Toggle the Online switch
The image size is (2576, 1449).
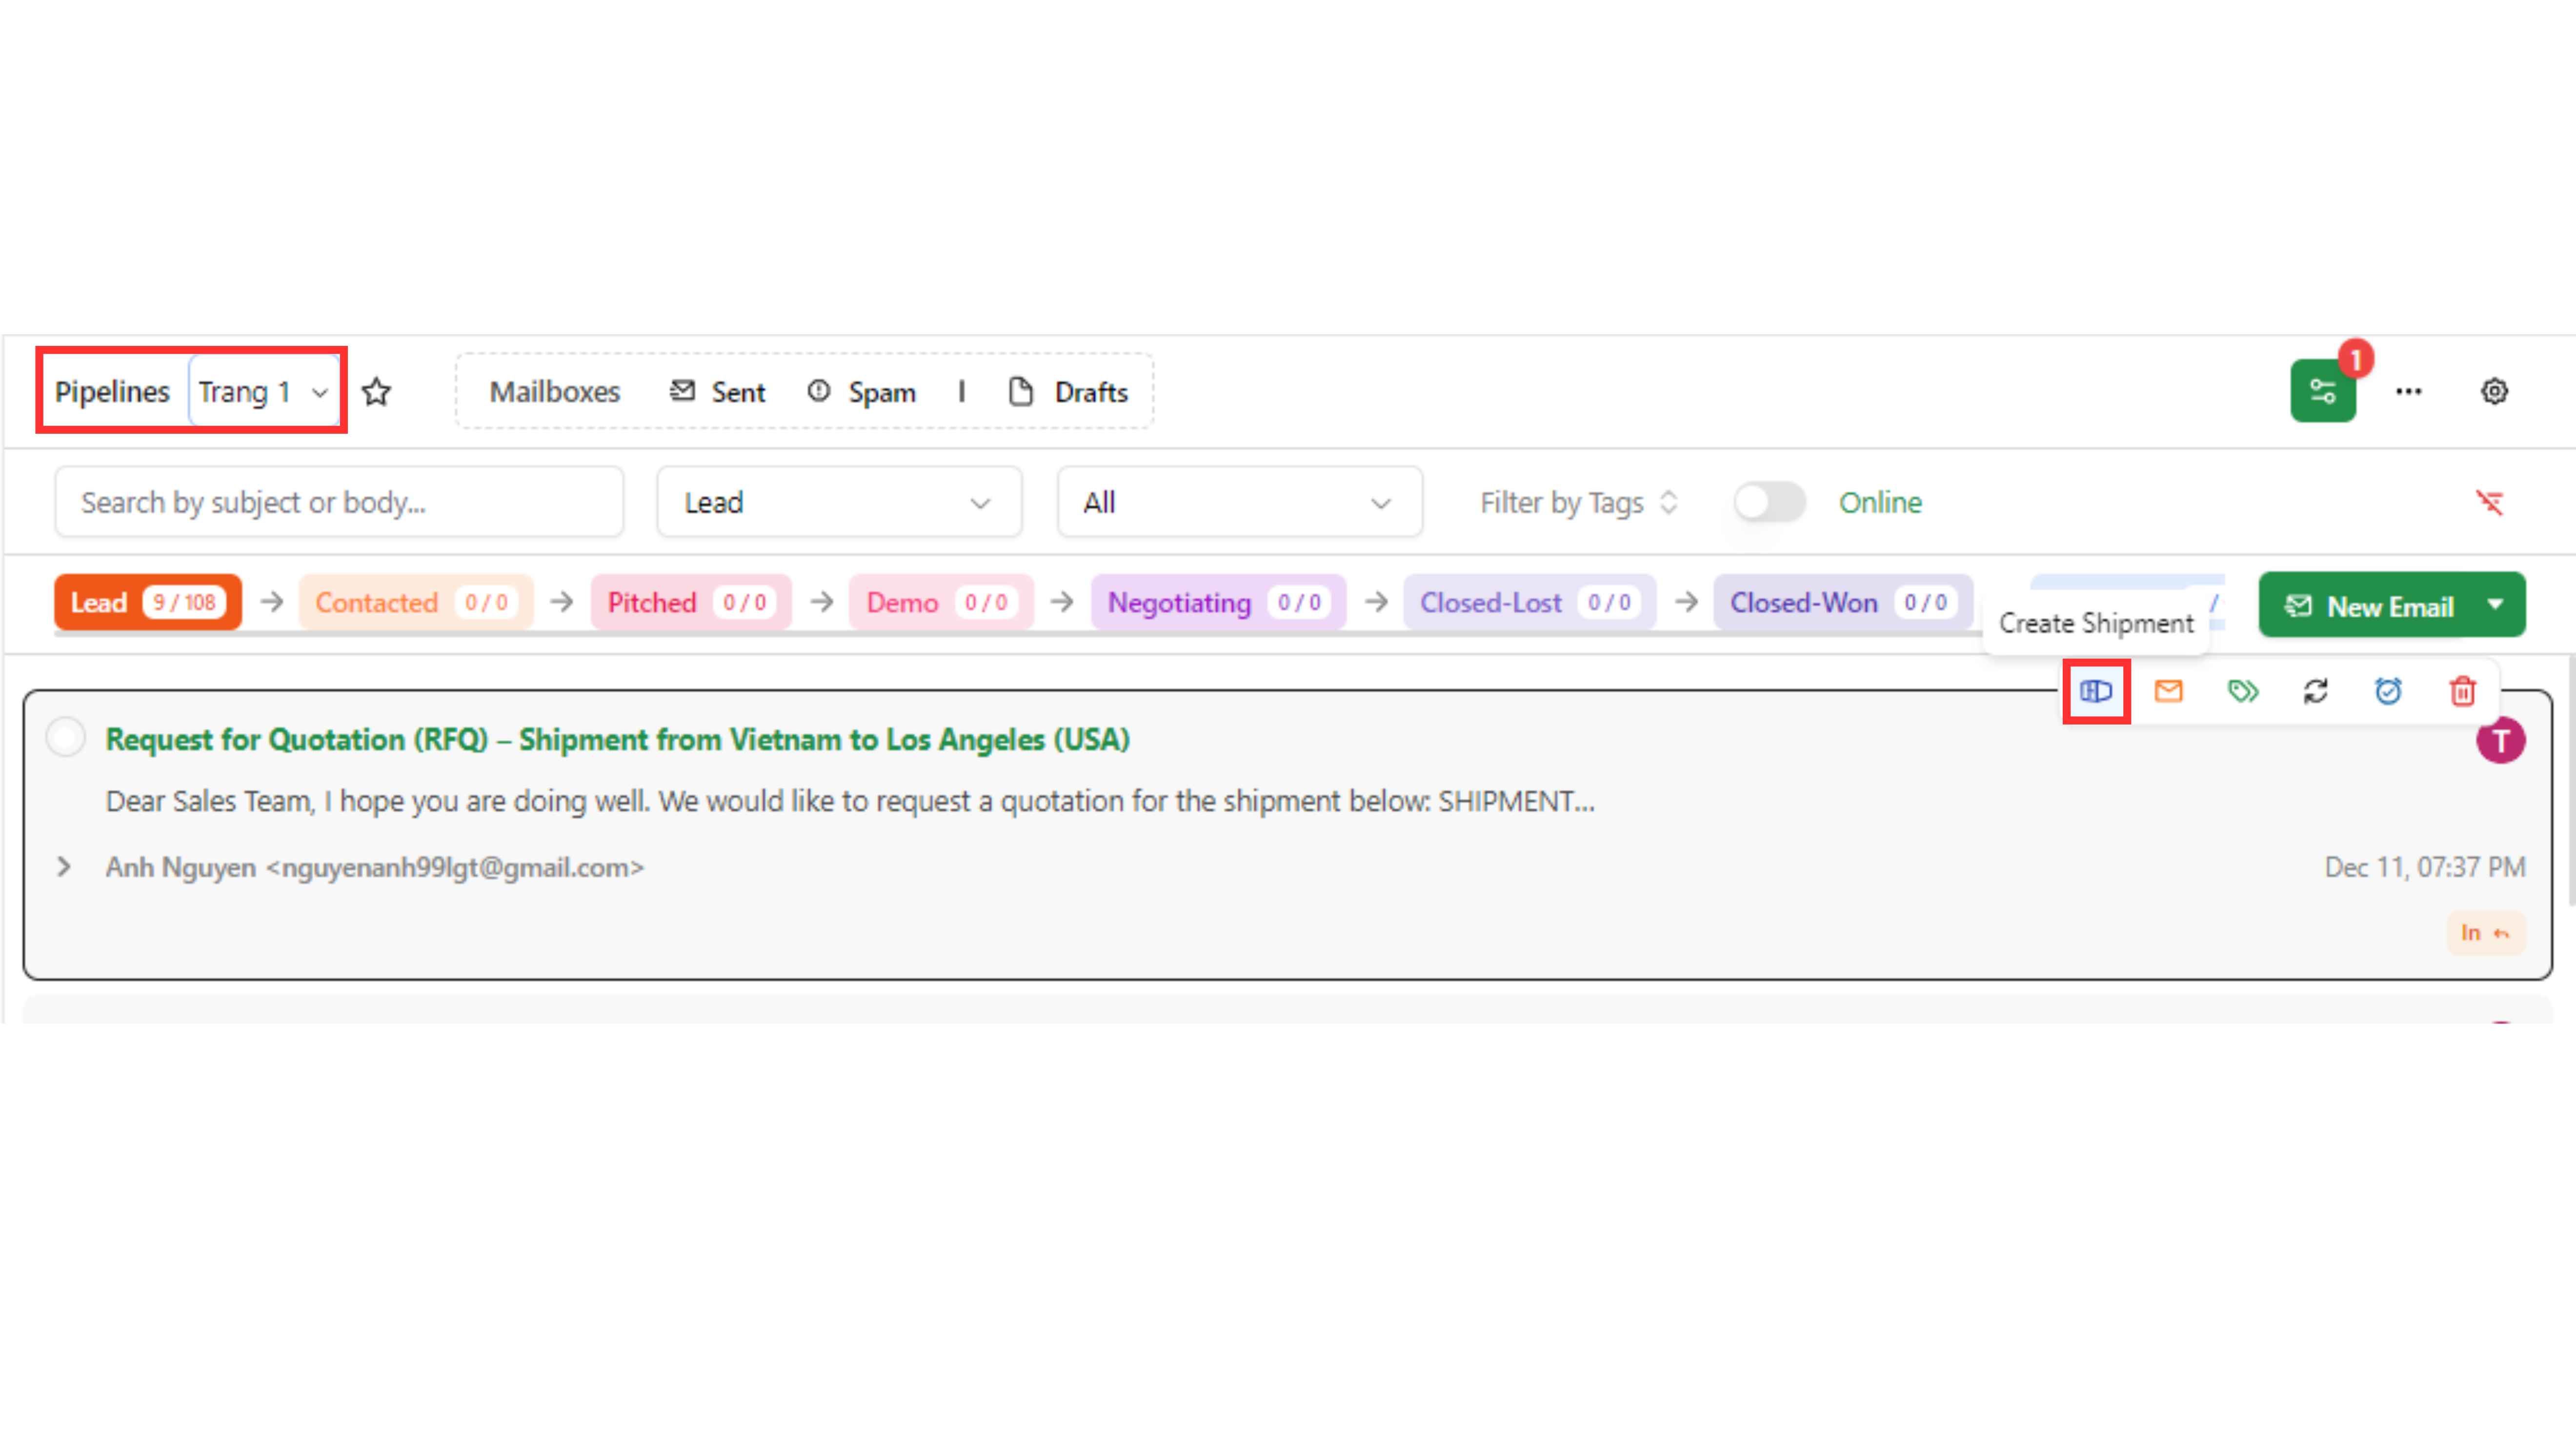(1769, 502)
